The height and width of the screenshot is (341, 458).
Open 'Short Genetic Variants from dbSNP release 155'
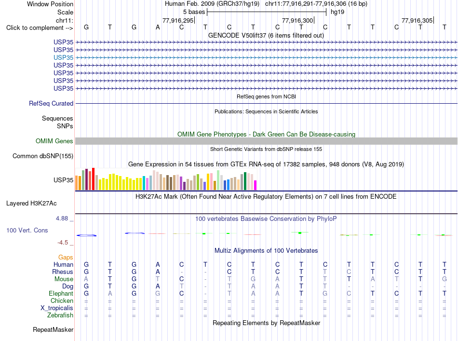click(x=266, y=149)
